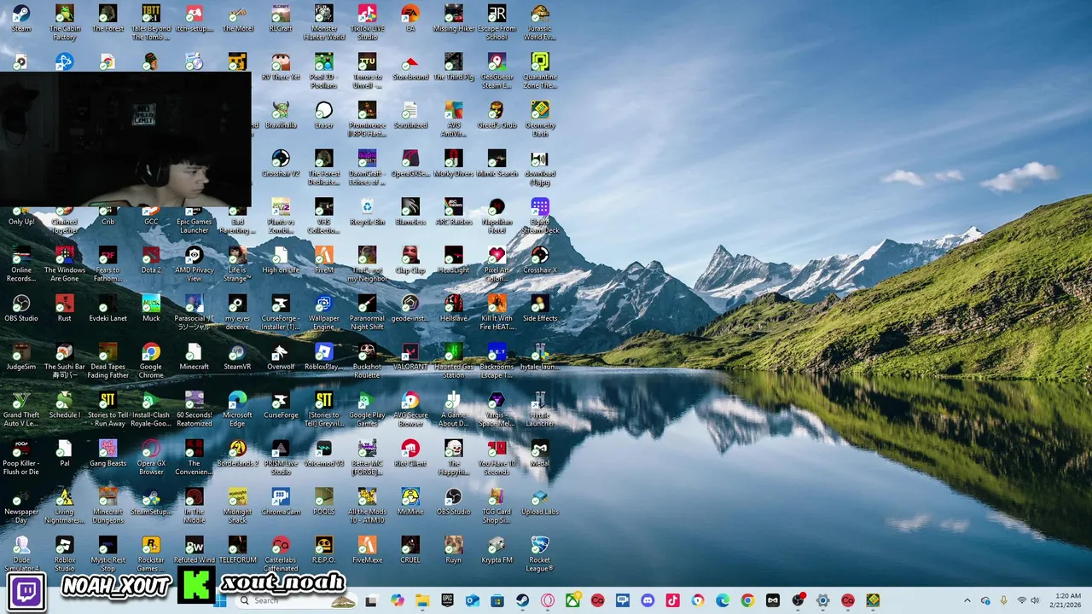Open the AVG Secure Browser icon
The image size is (1092, 614).
click(410, 410)
